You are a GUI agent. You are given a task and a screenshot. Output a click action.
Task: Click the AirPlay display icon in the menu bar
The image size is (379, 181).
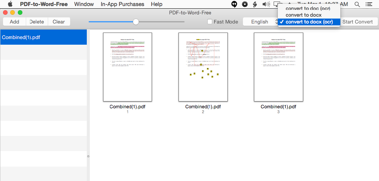pyautogui.click(x=278, y=4)
